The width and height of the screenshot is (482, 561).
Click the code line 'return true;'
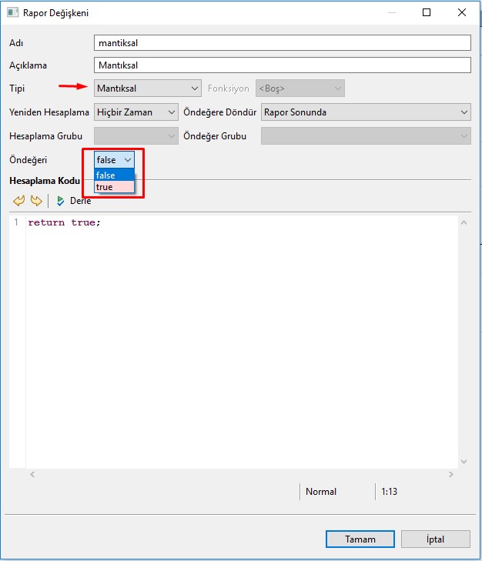tap(65, 222)
